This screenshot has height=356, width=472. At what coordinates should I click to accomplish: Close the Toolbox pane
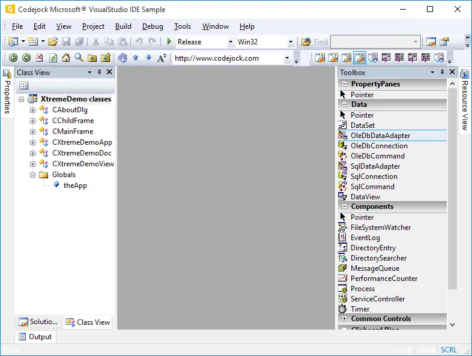452,72
